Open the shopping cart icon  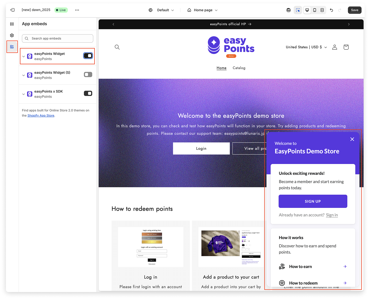pos(346,47)
